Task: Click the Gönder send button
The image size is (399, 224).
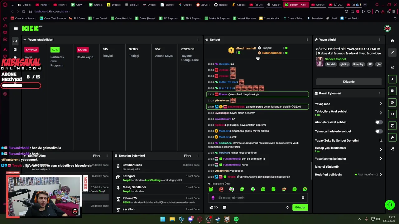Action: point(300,208)
